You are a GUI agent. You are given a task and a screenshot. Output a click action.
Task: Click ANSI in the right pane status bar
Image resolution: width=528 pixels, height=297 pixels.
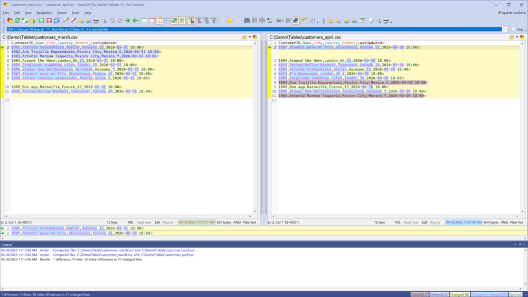504,222
